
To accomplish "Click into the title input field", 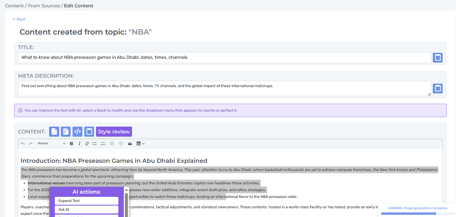I will 224,58.
